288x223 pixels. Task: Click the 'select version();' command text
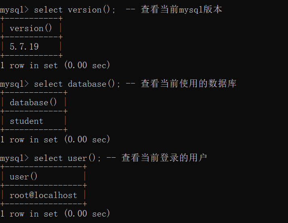(75, 10)
